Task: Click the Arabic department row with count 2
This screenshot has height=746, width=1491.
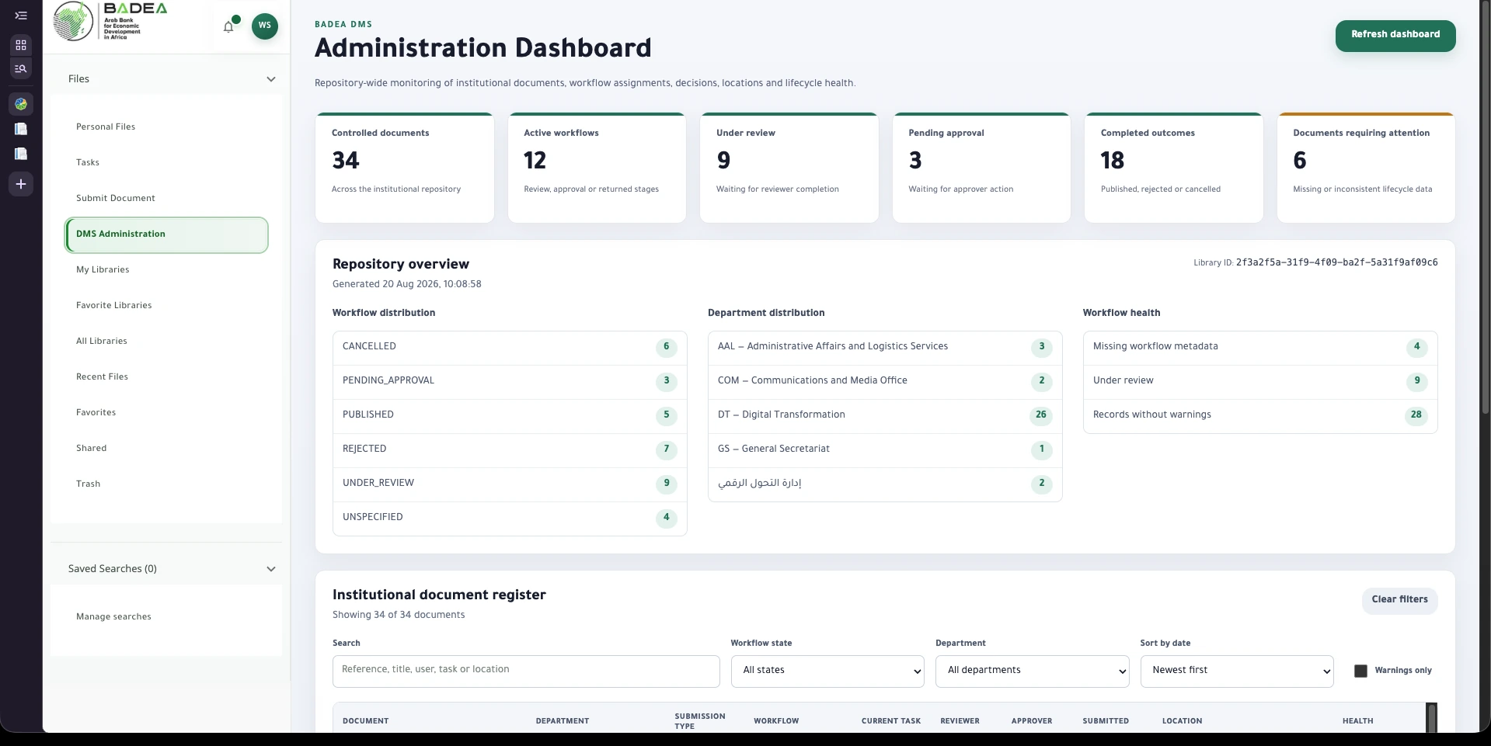Action: 885,484
